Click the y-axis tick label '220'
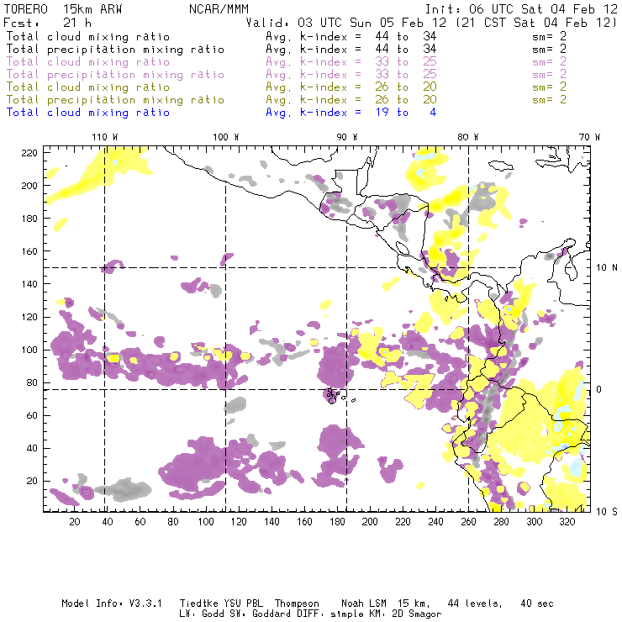The width and height of the screenshot is (622, 622). [x=29, y=153]
